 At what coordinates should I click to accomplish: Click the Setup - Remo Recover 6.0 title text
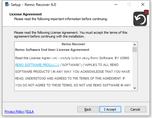click(33, 5)
